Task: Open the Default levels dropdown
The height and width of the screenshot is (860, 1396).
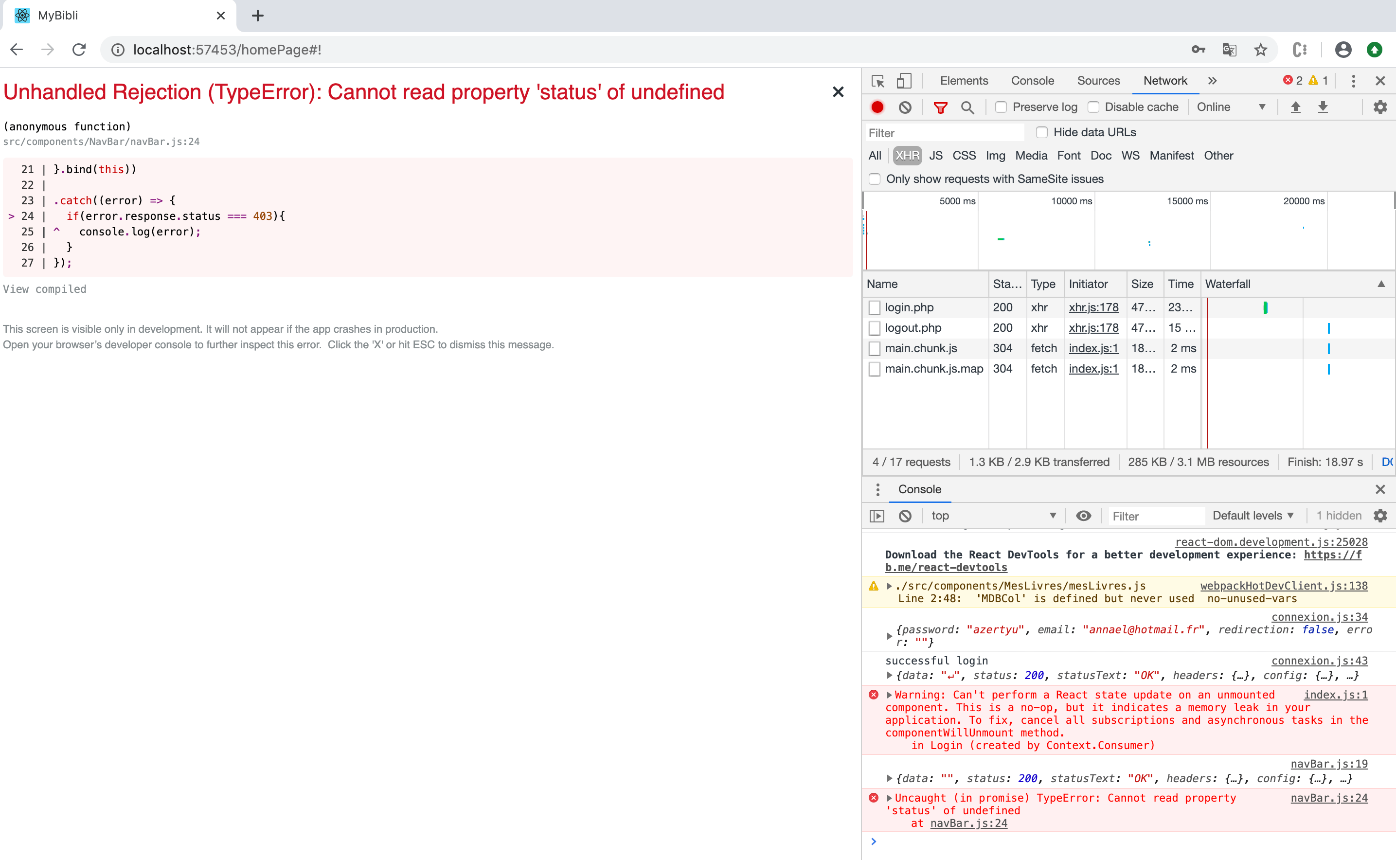Action: coord(1253,515)
